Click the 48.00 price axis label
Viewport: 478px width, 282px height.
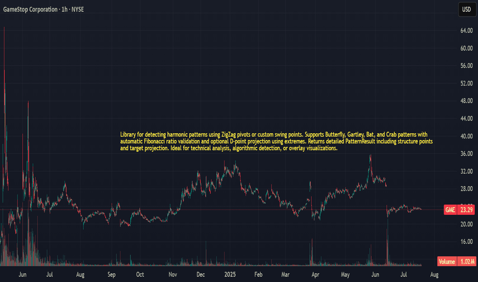point(466,100)
